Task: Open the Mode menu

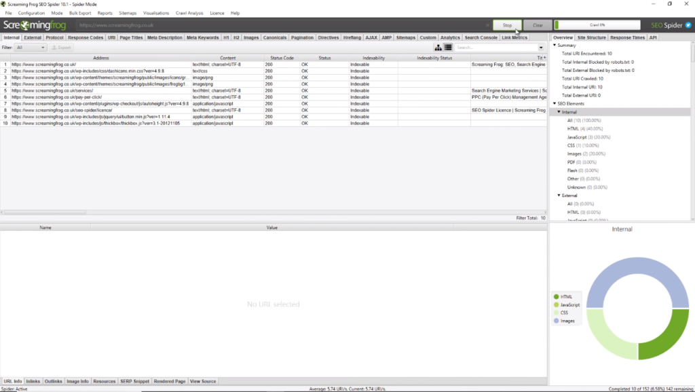Action: point(57,14)
